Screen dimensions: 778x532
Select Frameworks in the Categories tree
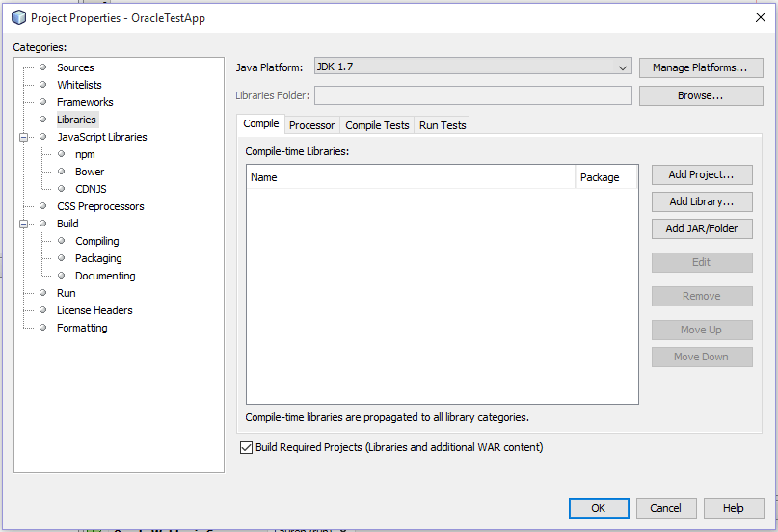point(85,102)
